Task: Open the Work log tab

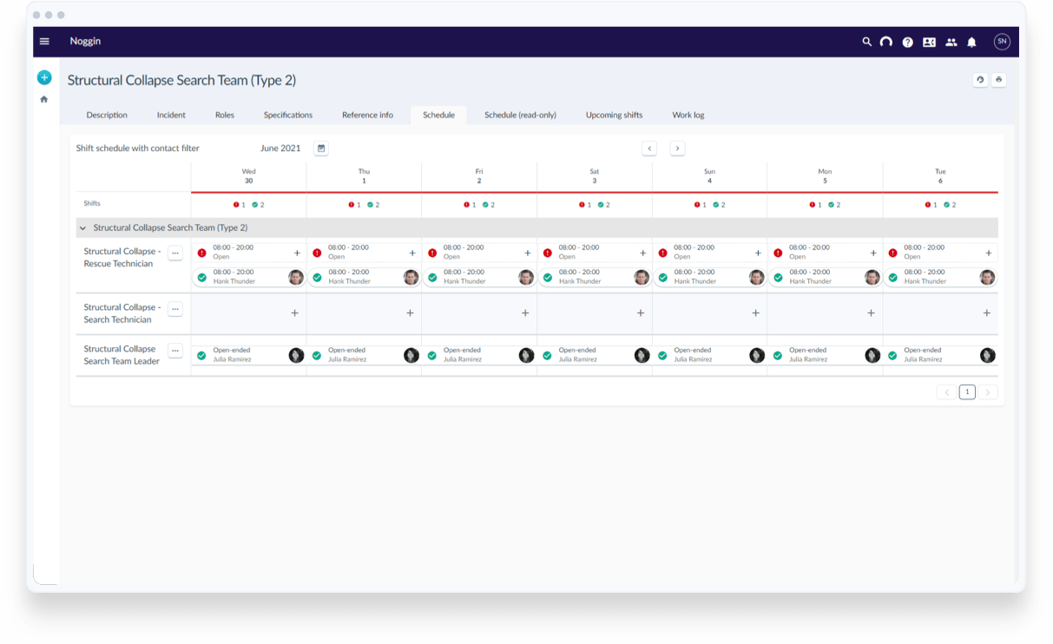Action: [688, 115]
